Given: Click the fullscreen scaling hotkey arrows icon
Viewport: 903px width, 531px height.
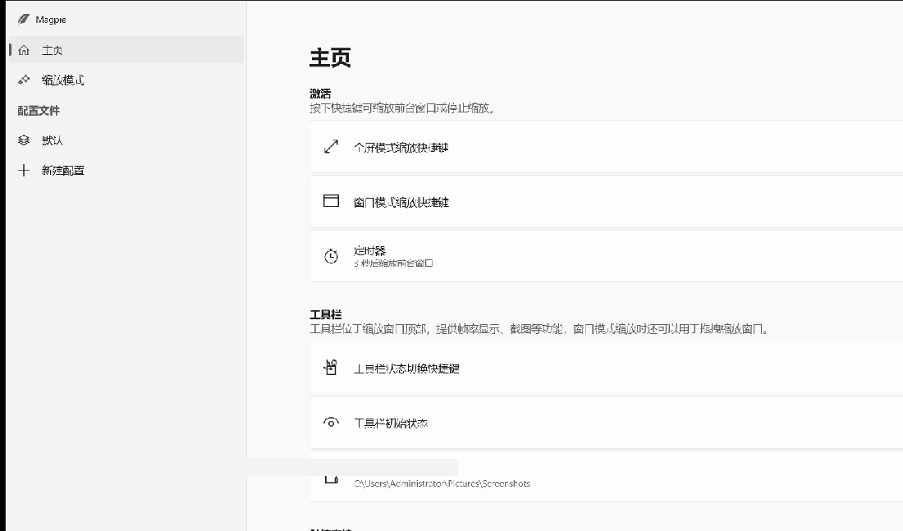Looking at the screenshot, I should 331,147.
